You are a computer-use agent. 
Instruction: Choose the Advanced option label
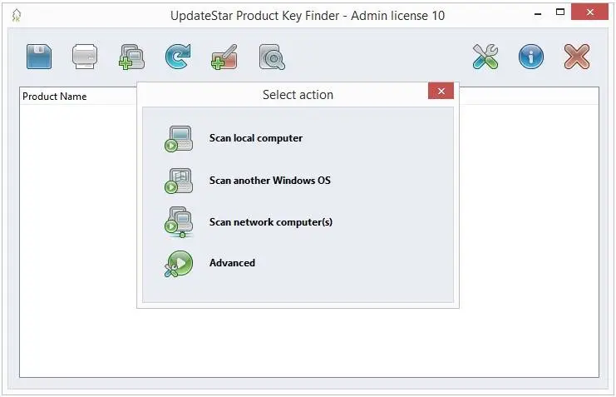232,262
